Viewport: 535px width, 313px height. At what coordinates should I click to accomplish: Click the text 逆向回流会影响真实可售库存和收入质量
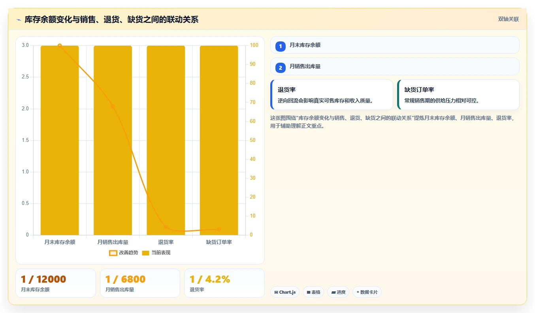(x=326, y=101)
